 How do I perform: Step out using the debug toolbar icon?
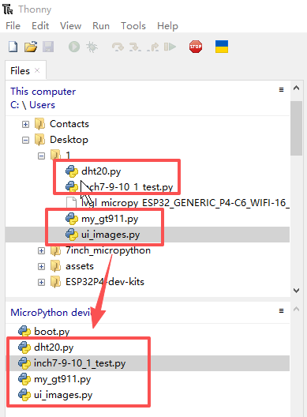coord(152,47)
